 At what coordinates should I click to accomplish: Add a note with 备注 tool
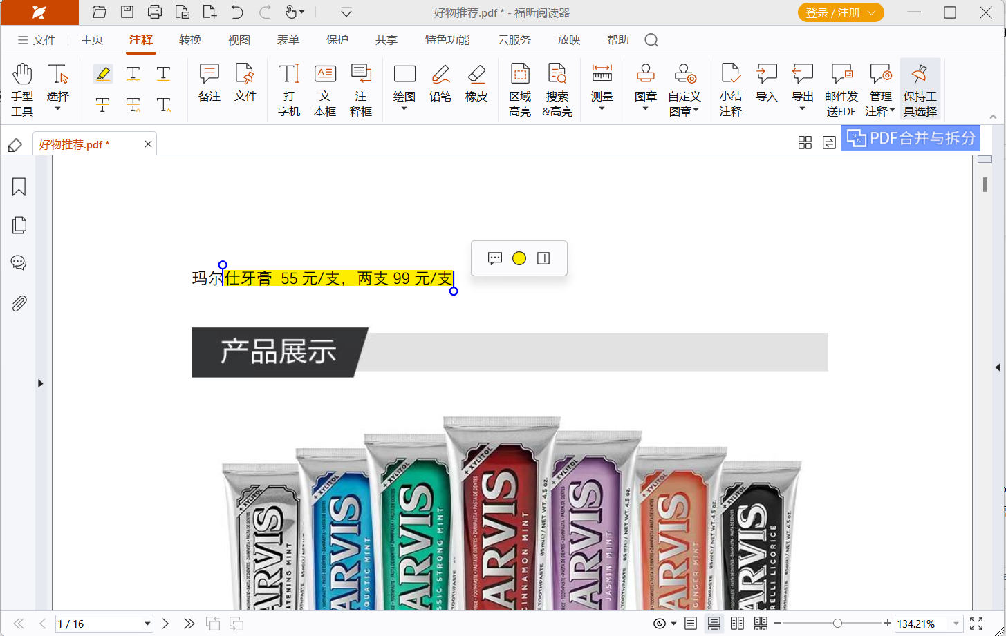point(209,82)
